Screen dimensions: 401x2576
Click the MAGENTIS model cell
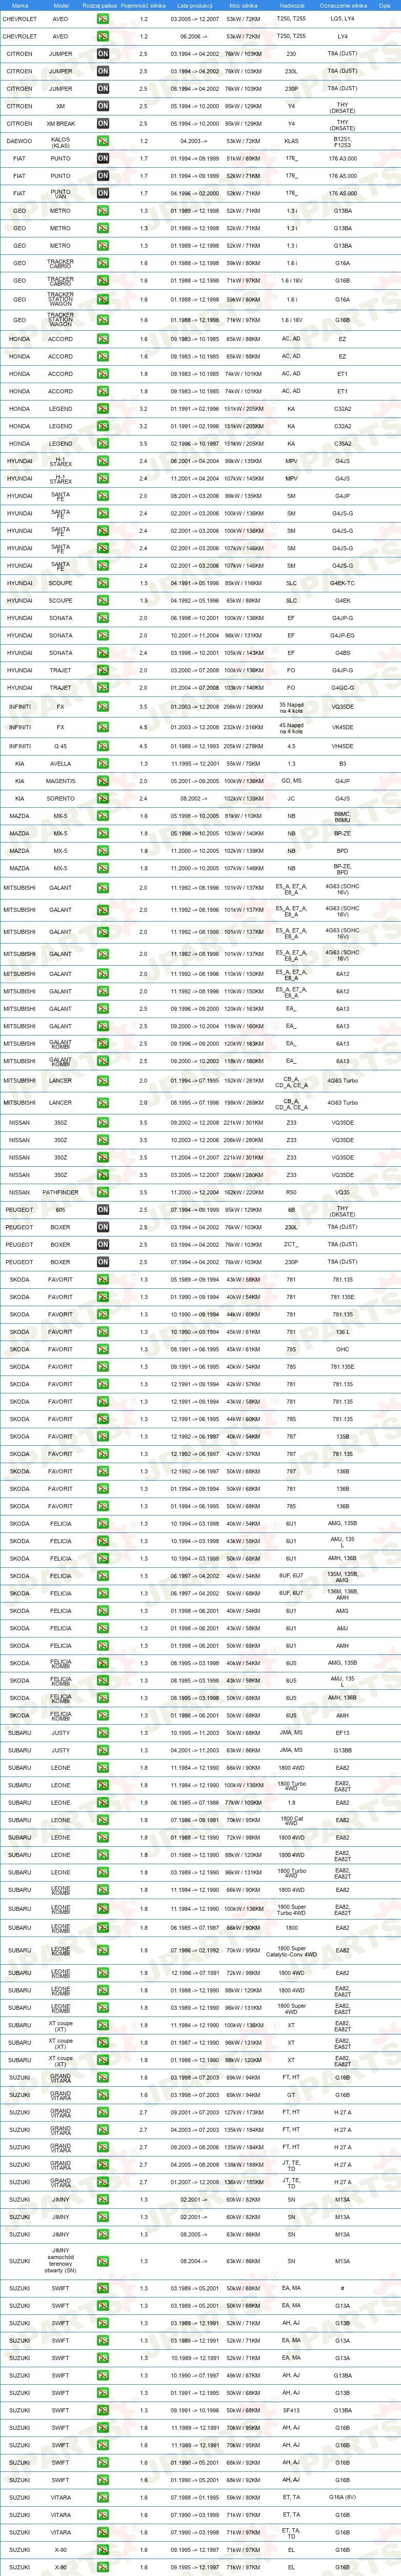pyautogui.click(x=61, y=781)
